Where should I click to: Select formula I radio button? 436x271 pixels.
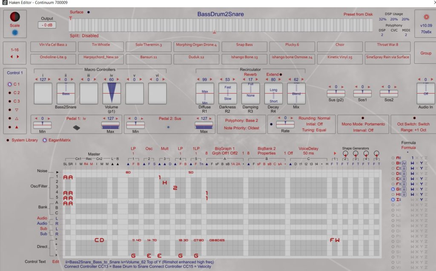coord(393,200)
